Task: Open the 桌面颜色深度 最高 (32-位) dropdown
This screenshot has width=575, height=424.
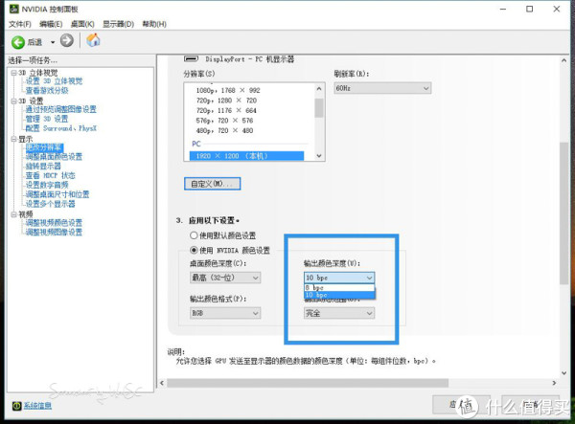Action: 225,278
